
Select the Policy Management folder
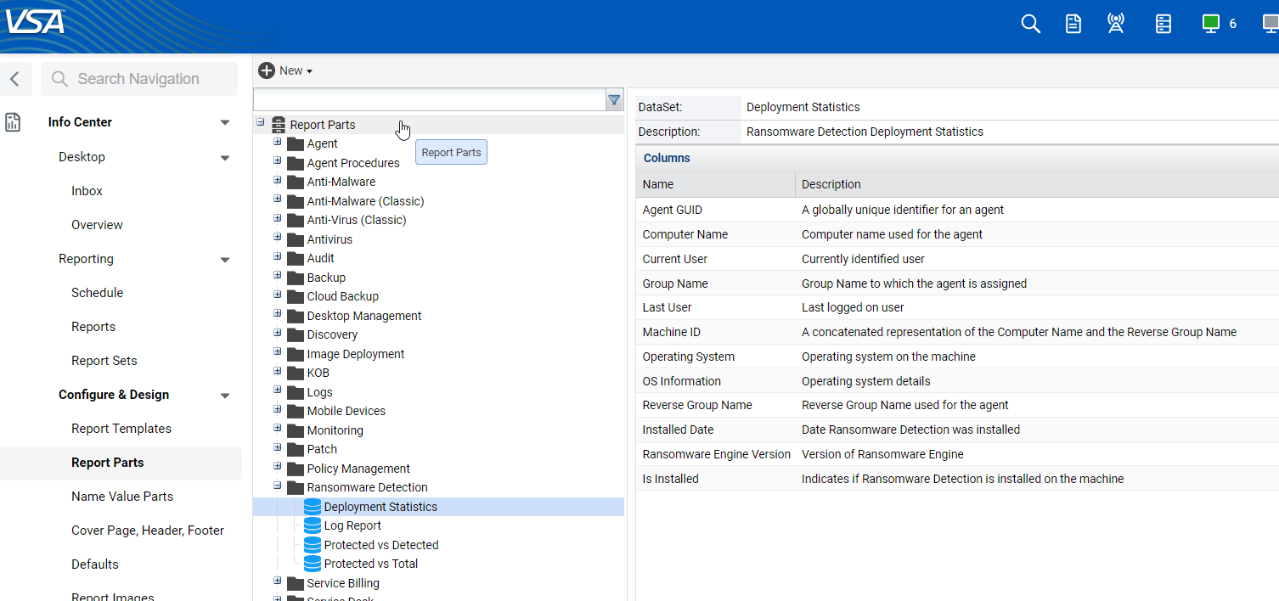[358, 469]
